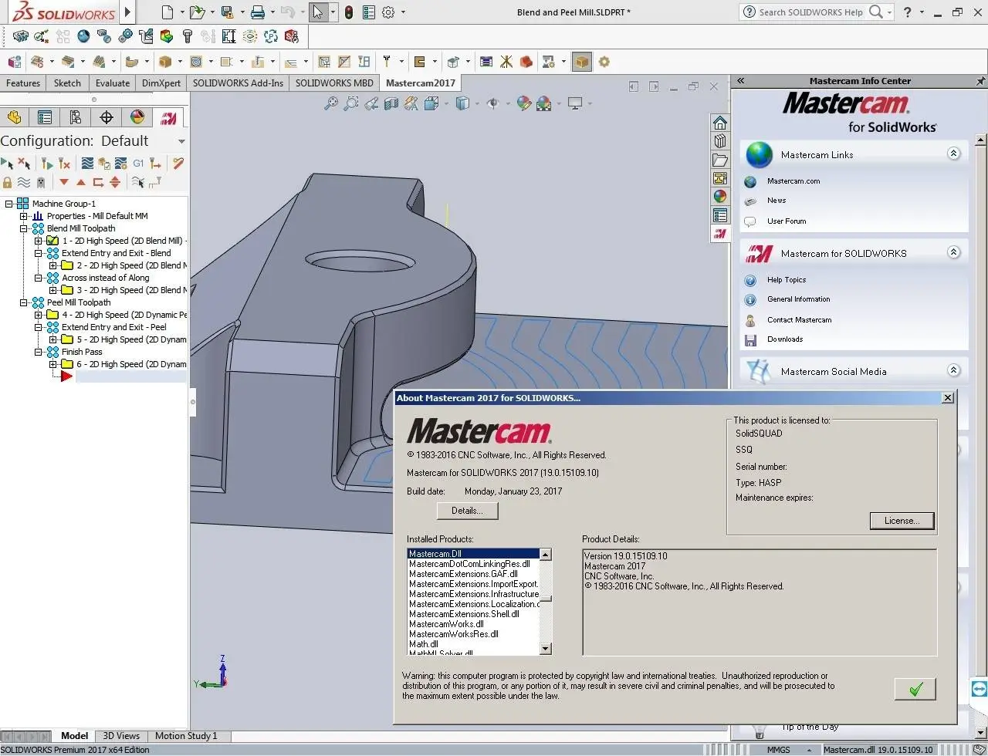Confirm About dialog with green checkmark button
Screen dimensions: 988x756
click(x=915, y=689)
